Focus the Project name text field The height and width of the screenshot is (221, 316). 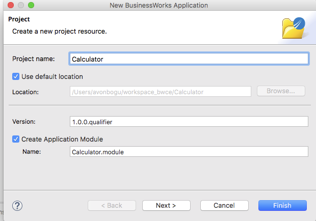tap(189, 59)
